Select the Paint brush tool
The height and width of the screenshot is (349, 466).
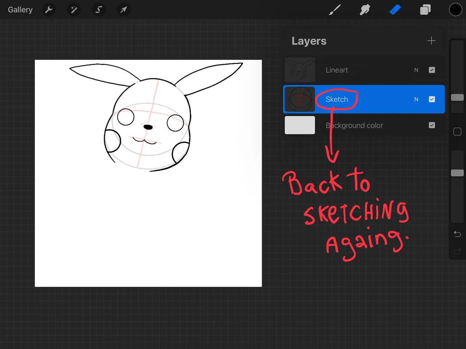point(335,10)
